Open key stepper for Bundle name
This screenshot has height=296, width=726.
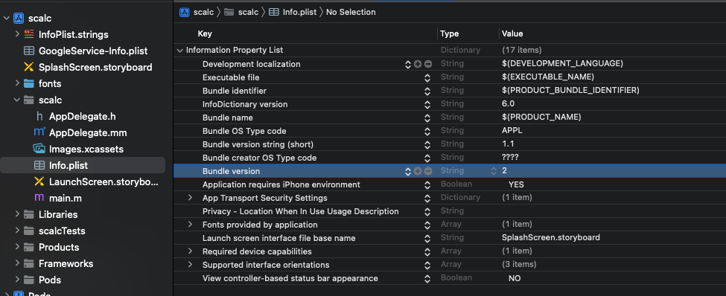(x=427, y=118)
